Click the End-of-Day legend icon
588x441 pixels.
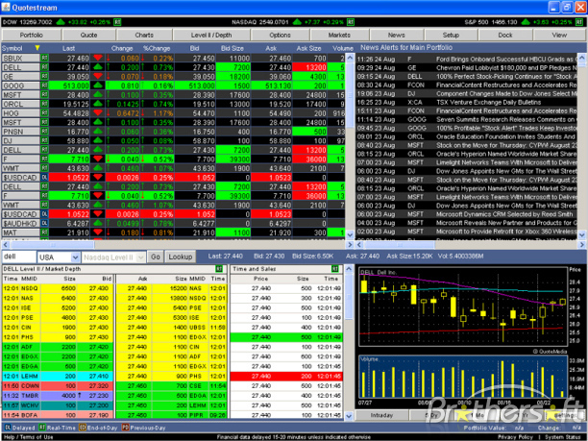point(81,427)
